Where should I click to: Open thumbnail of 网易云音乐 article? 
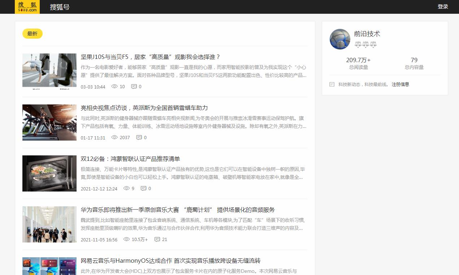[49, 266]
